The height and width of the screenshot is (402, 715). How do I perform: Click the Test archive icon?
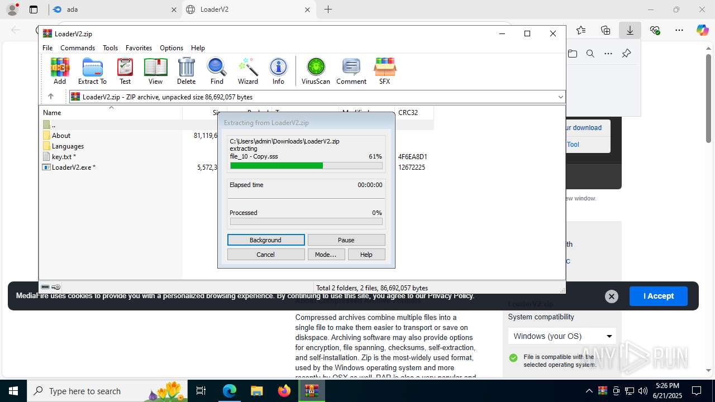tap(125, 71)
